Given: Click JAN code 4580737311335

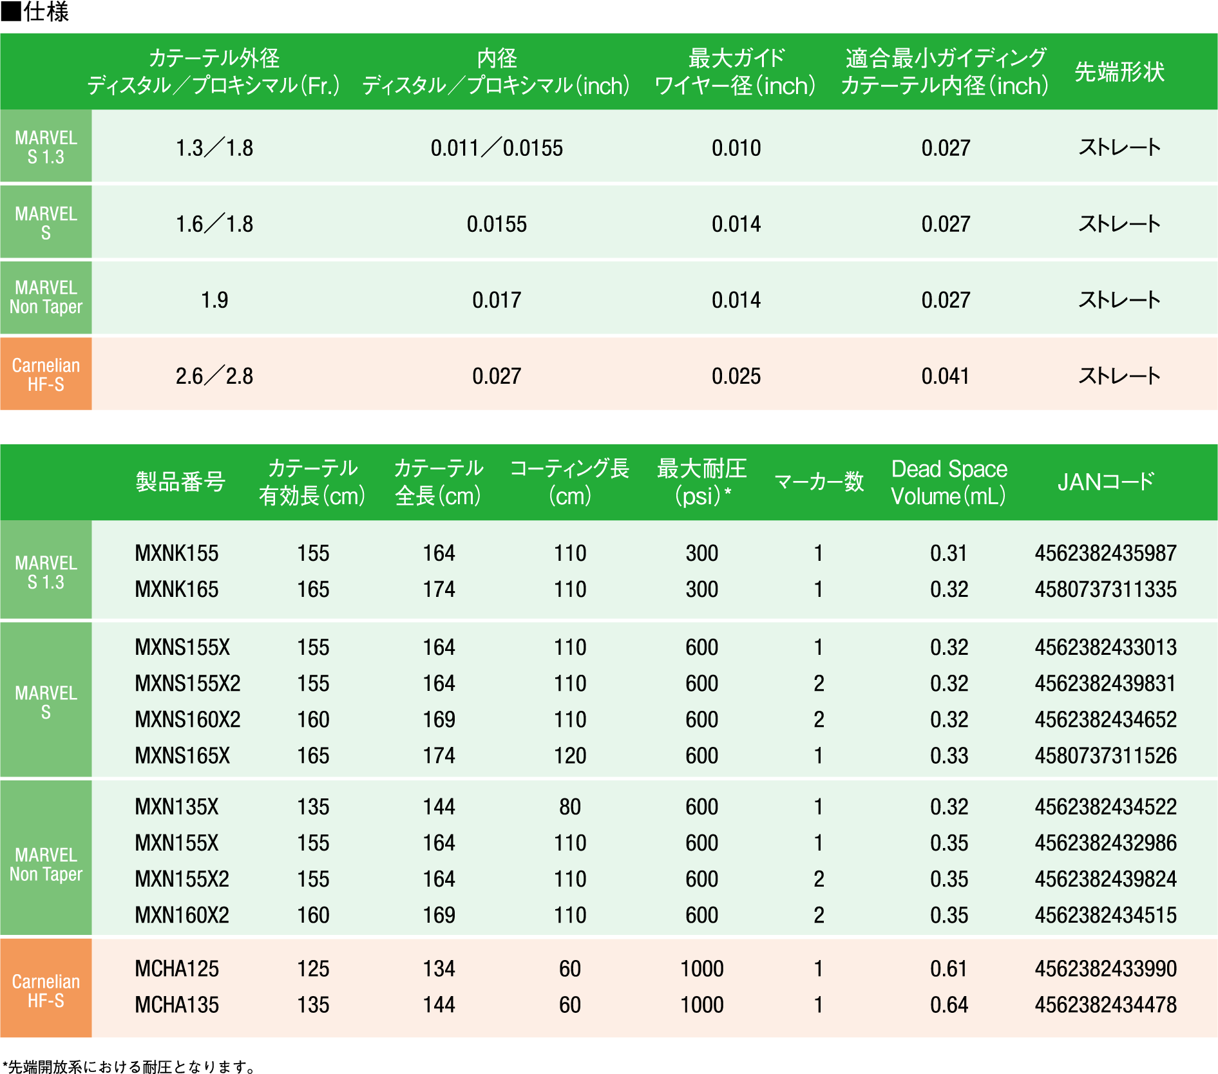Looking at the screenshot, I should (1105, 589).
